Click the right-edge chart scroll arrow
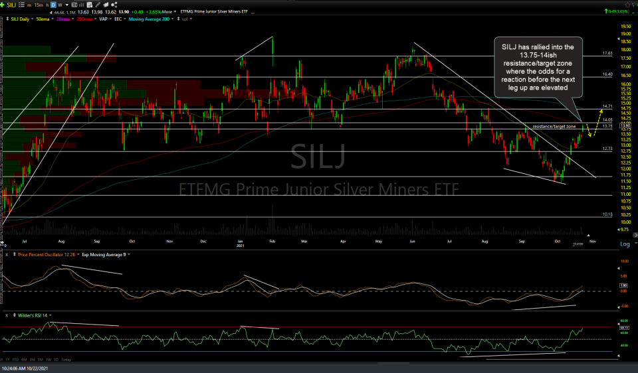The image size is (638, 373). click(635, 235)
